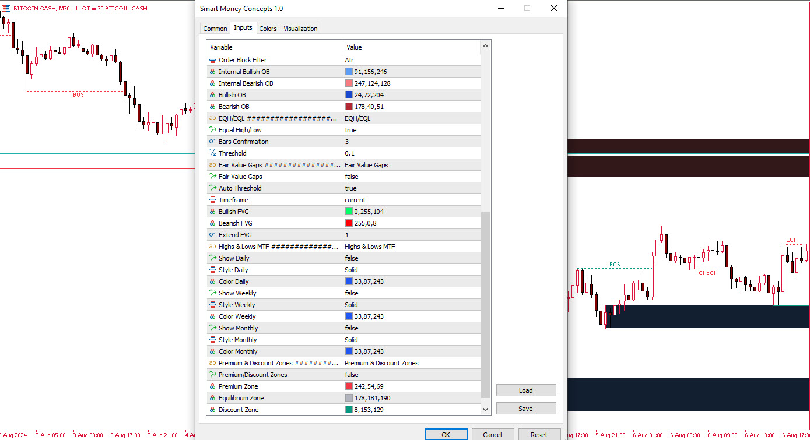Click the Bullish FVG green color swatch
Screen dimensions: 810x440
pyautogui.click(x=349, y=212)
